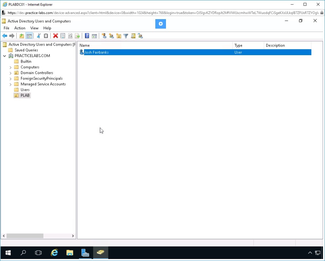Click the Filter funnel icon
This screenshot has width=325, height=261.
pos(126,36)
